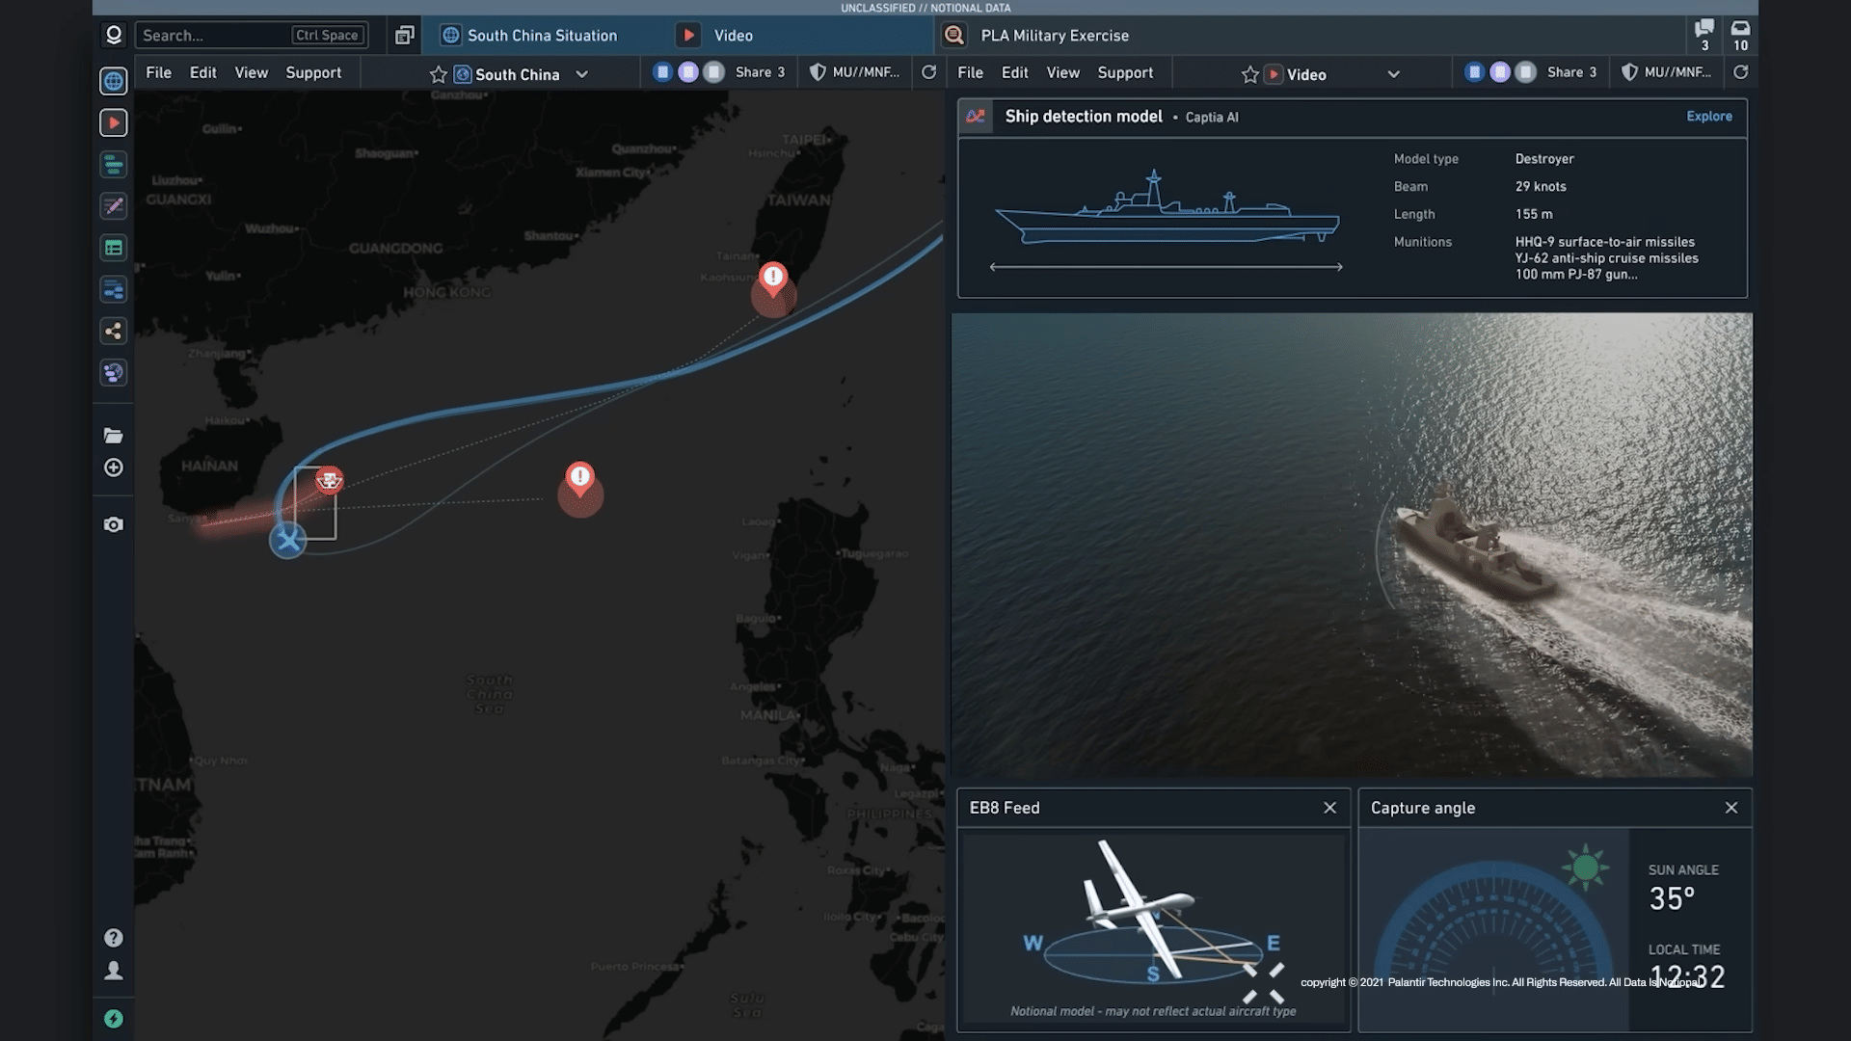Screen dimensions: 1851x1041
Task: Click the add new plus circle icon
Action: [x=114, y=467]
